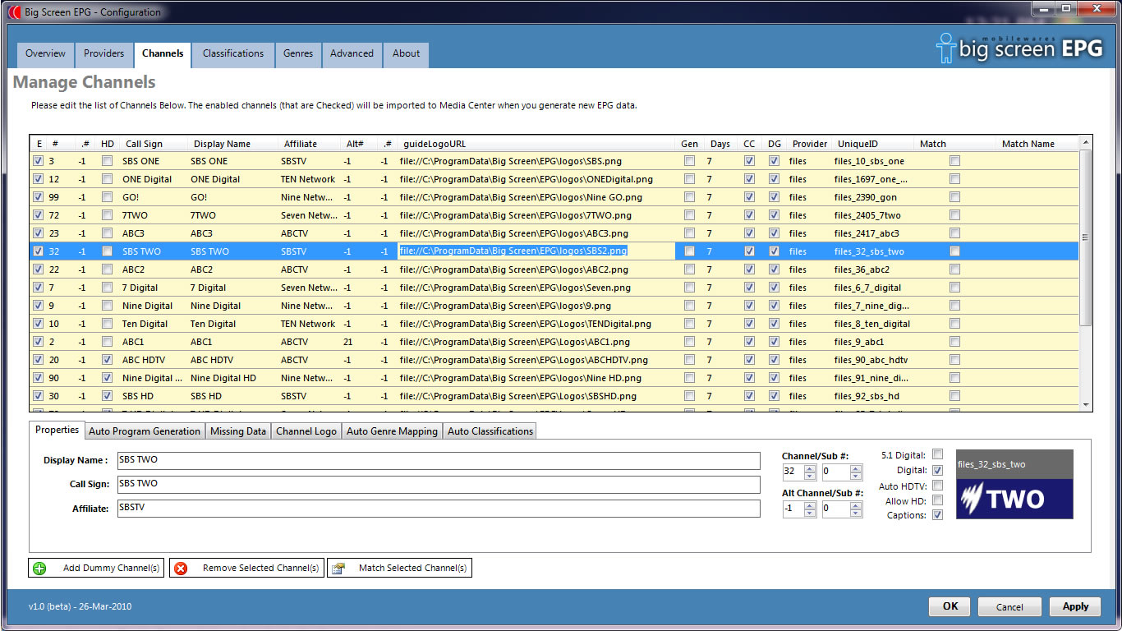The height and width of the screenshot is (631, 1122).
Task: Click Match Selected Channel(s) button
Action: tap(399, 568)
